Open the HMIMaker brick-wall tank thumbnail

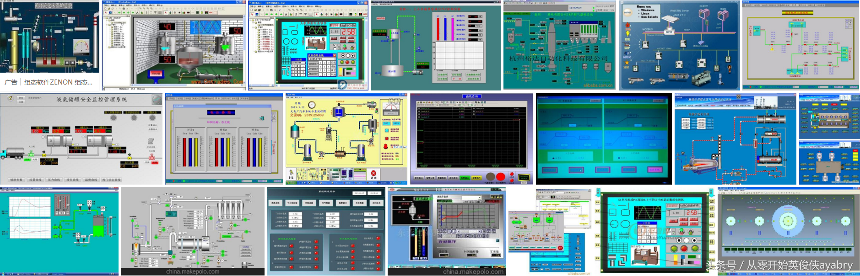coord(173,46)
